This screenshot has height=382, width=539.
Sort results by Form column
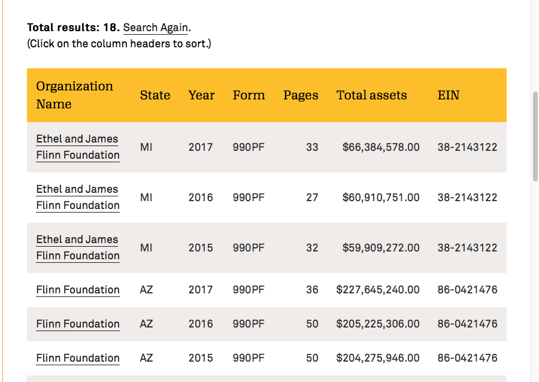point(249,95)
